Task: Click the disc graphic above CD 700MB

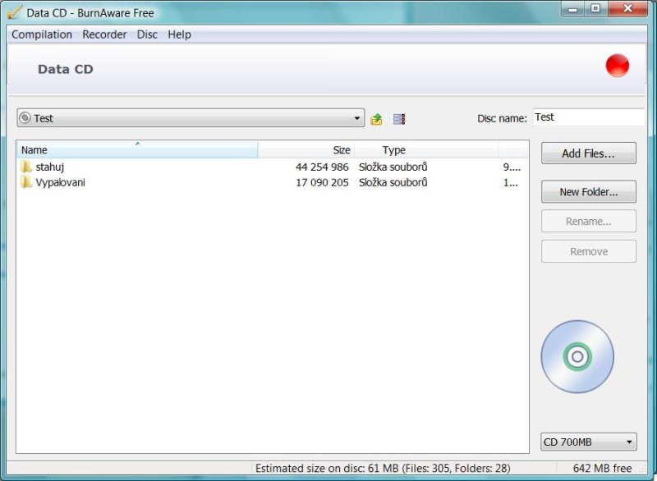Action: pyautogui.click(x=577, y=357)
